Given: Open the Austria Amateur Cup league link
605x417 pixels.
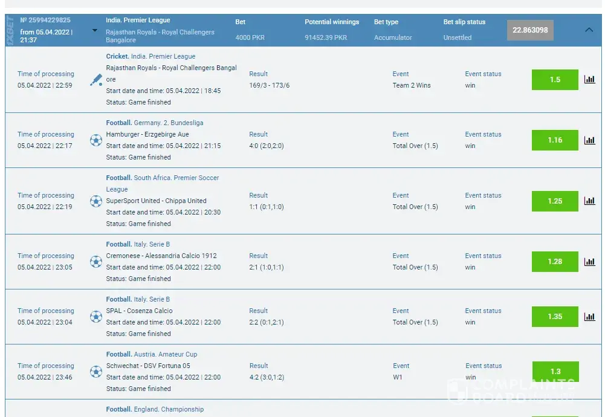Looking at the screenshot, I should click(166, 354).
